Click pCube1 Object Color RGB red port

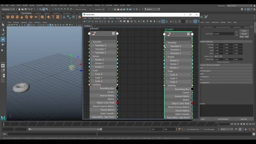coord(192,103)
